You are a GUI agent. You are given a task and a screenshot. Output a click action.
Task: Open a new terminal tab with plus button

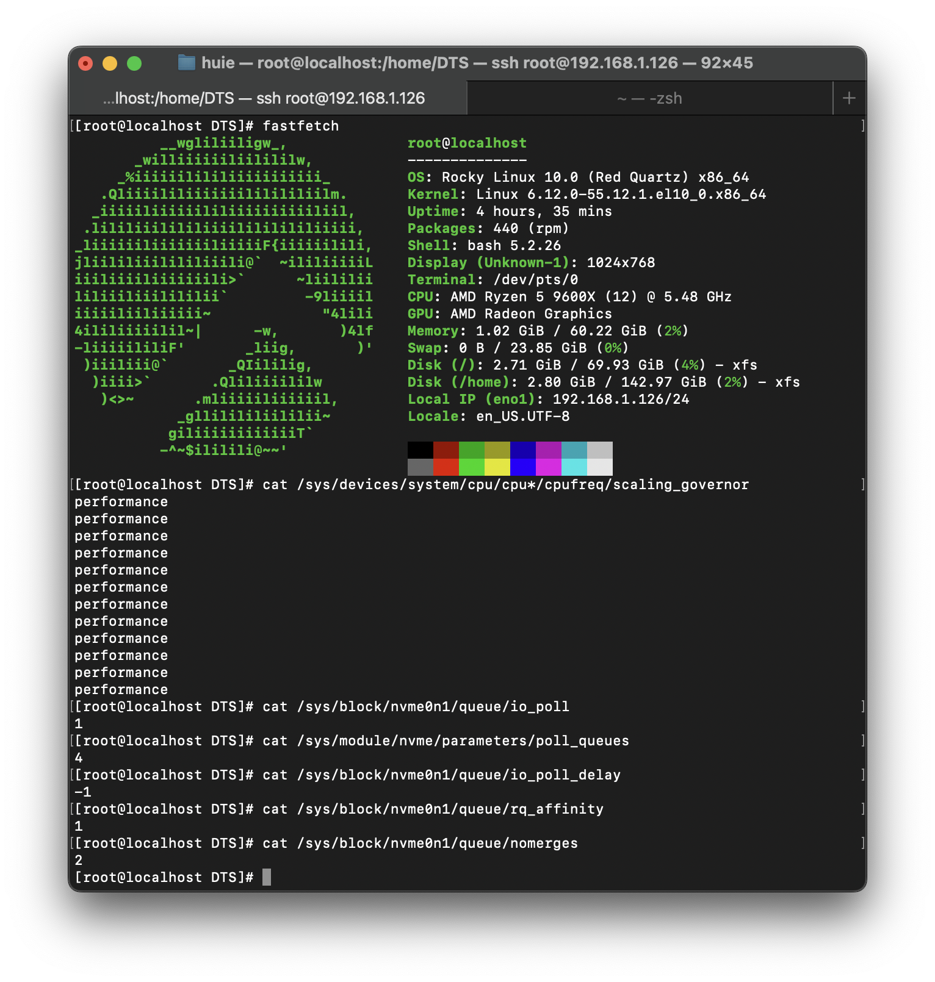coord(848,98)
